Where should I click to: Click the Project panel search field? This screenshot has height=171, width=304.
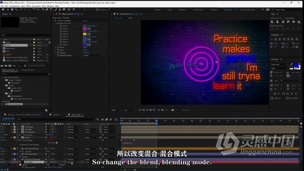26,35
